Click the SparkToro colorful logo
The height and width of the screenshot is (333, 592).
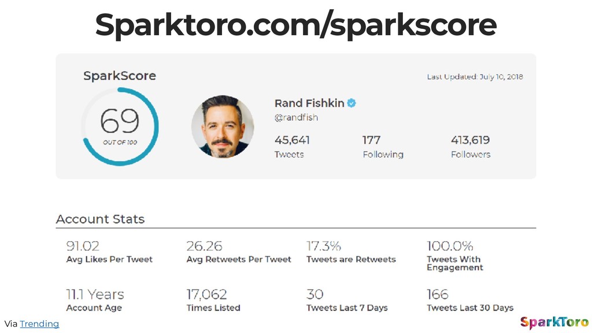click(x=554, y=323)
